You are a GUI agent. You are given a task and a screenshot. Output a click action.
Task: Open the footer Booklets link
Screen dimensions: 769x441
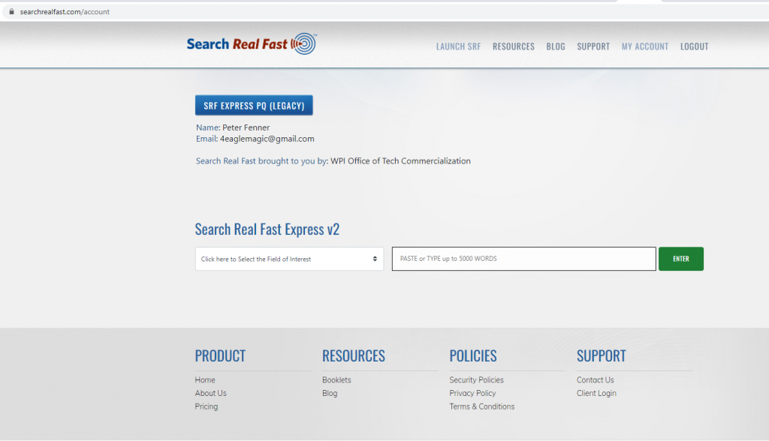coord(336,379)
